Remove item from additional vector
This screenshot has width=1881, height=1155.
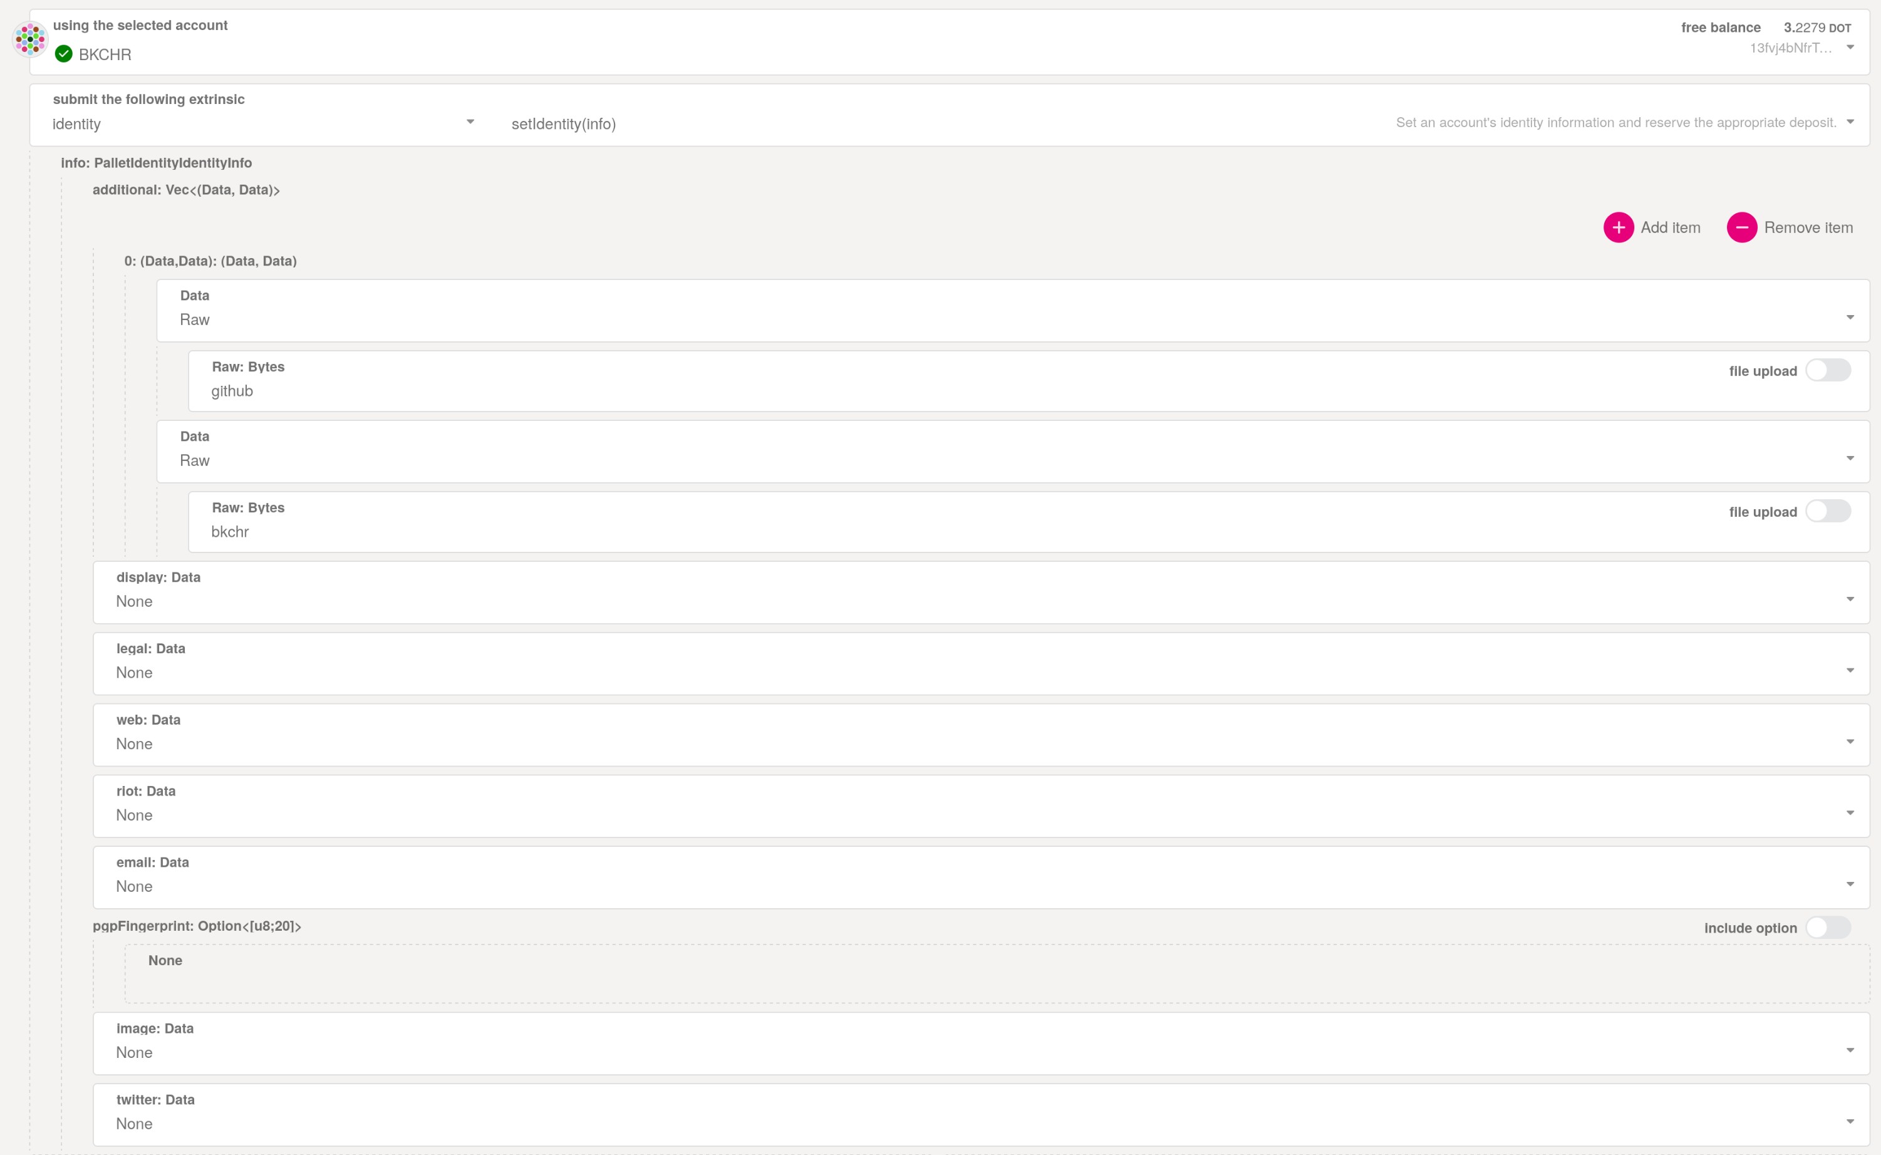click(1790, 227)
